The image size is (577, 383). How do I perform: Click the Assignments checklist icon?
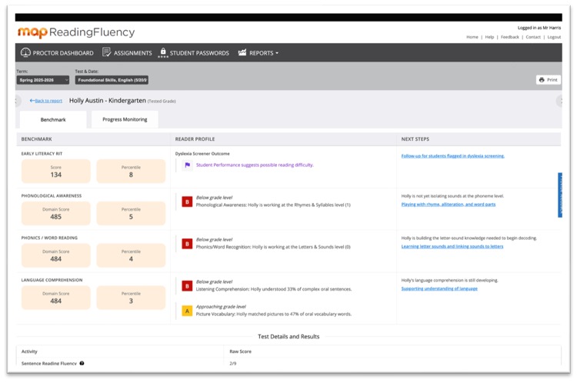click(106, 52)
